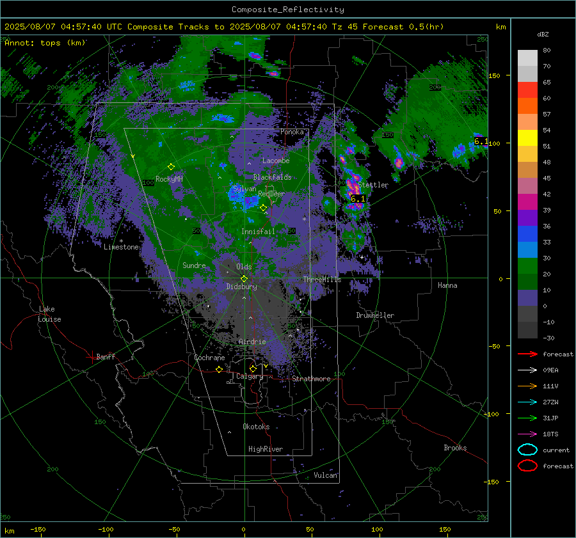The image size is (576, 538).
Task: Click the yellow diamond marker above RockyMH
Action: point(171,167)
